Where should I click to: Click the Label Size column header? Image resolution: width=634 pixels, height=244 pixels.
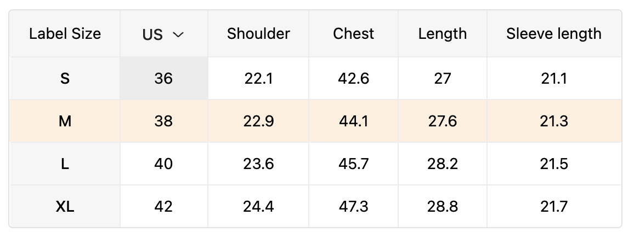point(65,34)
